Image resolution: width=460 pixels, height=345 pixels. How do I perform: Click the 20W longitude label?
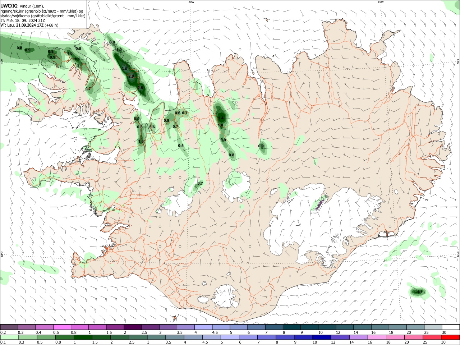(x=191, y=2)
